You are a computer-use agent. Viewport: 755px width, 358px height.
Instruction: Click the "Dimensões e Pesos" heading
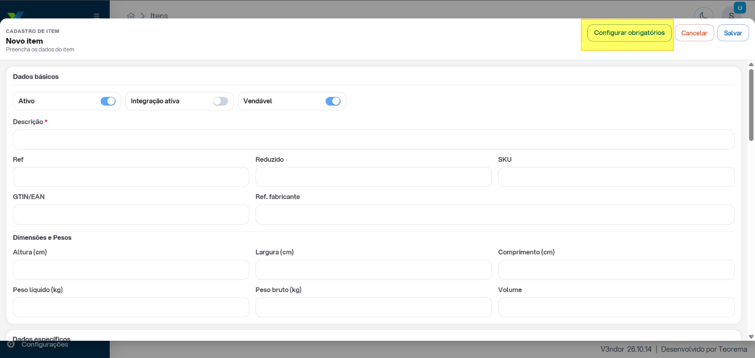tap(42, 237)
